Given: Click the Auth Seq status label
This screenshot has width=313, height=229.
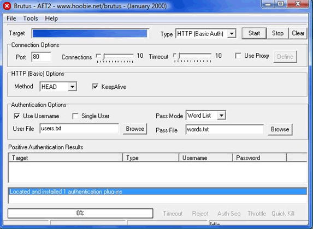Looking at the screenshot, I should [229, 214].
